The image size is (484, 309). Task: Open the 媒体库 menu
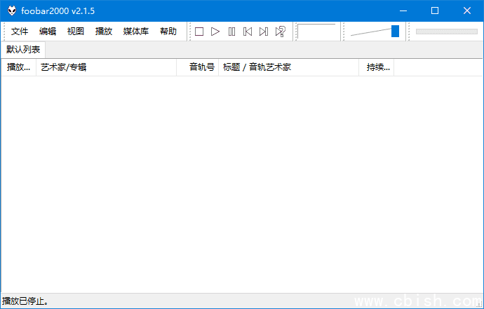tap(136, 32)
